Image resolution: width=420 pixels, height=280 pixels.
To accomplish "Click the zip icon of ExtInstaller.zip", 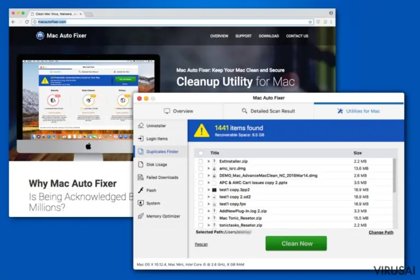I will (x=214, y=161).
